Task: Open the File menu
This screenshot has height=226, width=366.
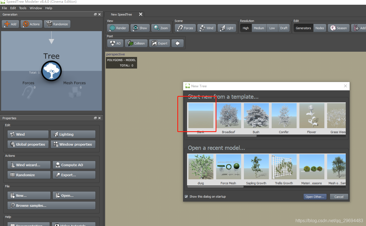Action: coord(4,8)
